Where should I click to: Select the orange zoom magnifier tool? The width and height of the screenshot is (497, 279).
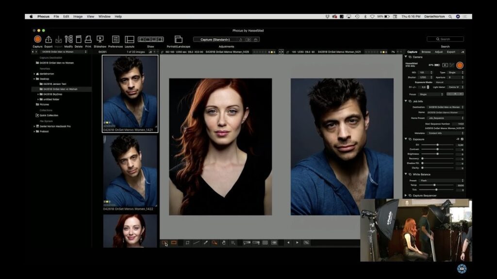pos(215,243)
